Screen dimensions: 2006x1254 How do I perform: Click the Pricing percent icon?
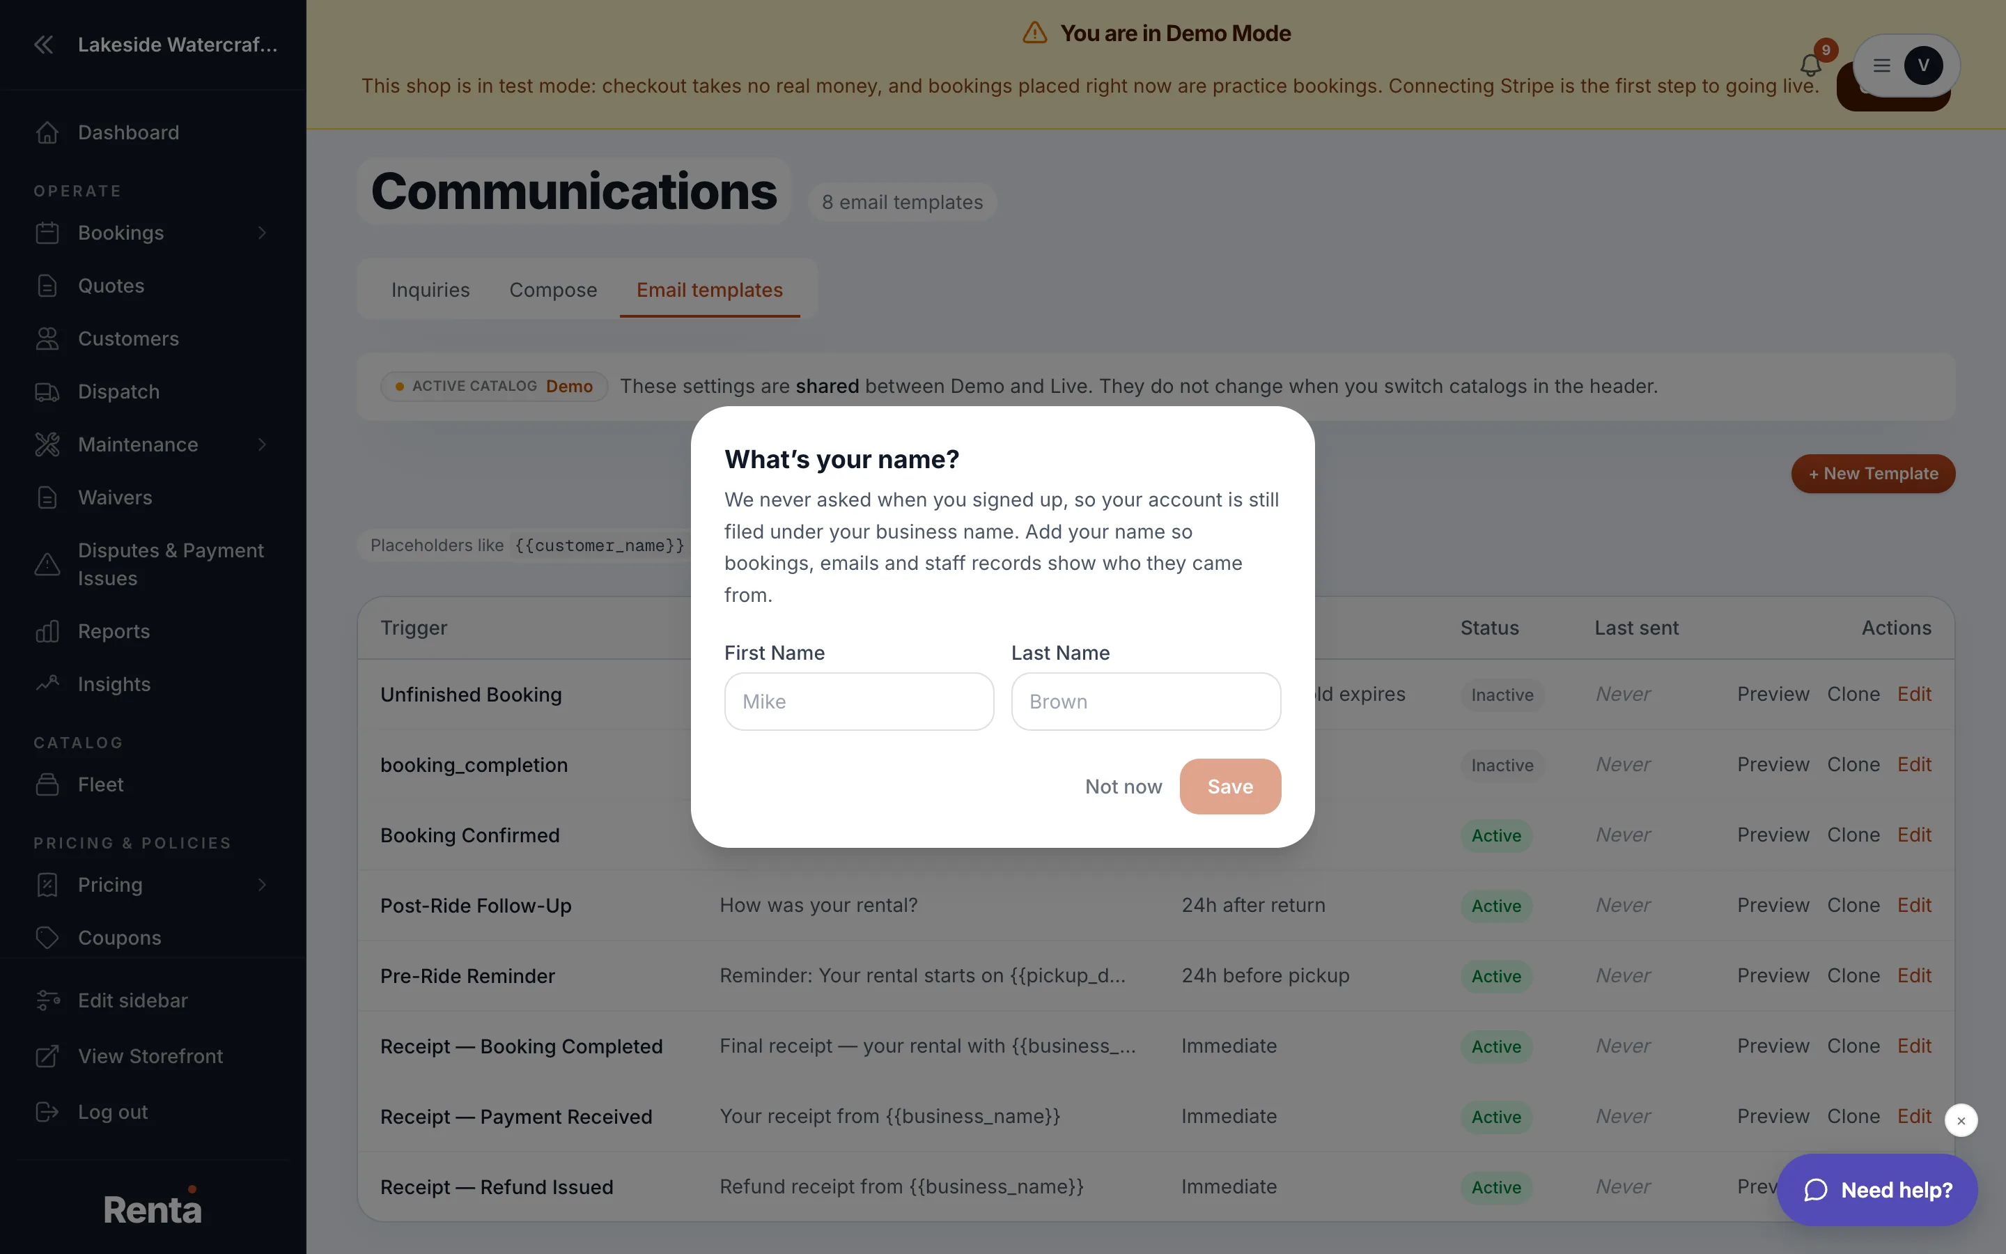[x=47, y=885]
